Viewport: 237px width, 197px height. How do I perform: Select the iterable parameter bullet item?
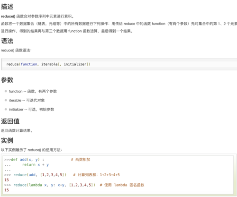coord(27,100)
